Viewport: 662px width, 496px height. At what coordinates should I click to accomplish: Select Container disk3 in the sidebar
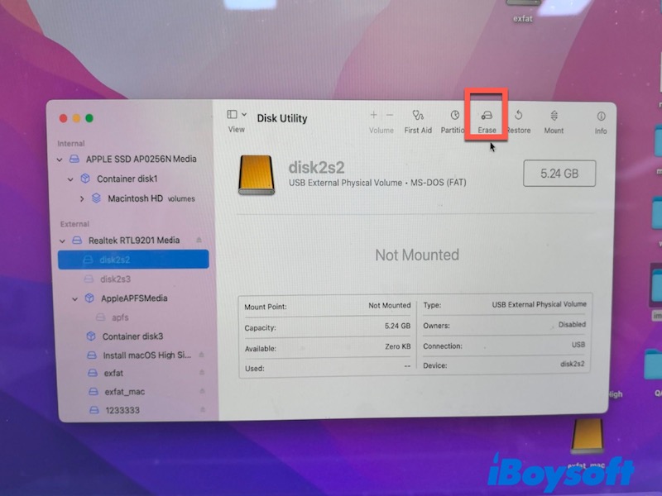coord(121,336)
